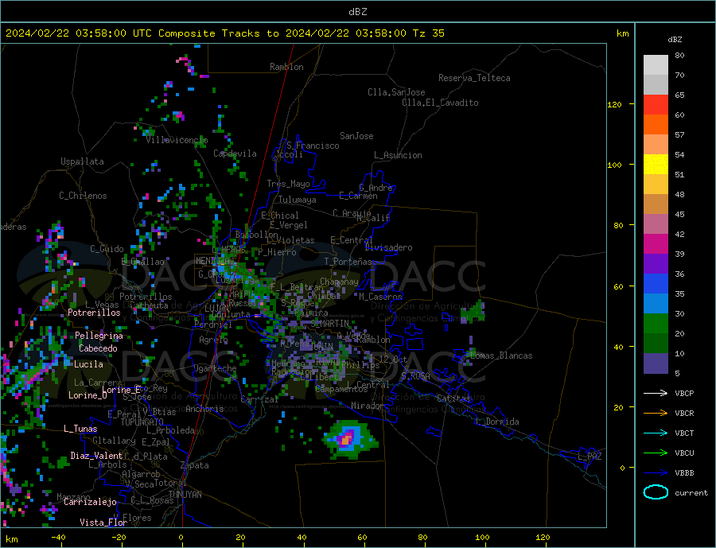Screen dimensions: 716x548
Task: Click the 'Uspallata' place label
Action: click(x=82, y=161)
